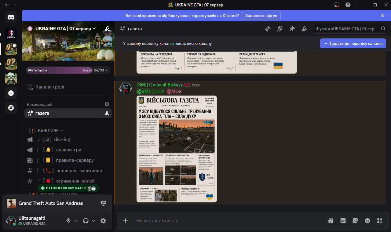Open the отримання-ролей channel
Image resolution: width=391 pixels, height=232 pixels.
(x=68, y=181)
